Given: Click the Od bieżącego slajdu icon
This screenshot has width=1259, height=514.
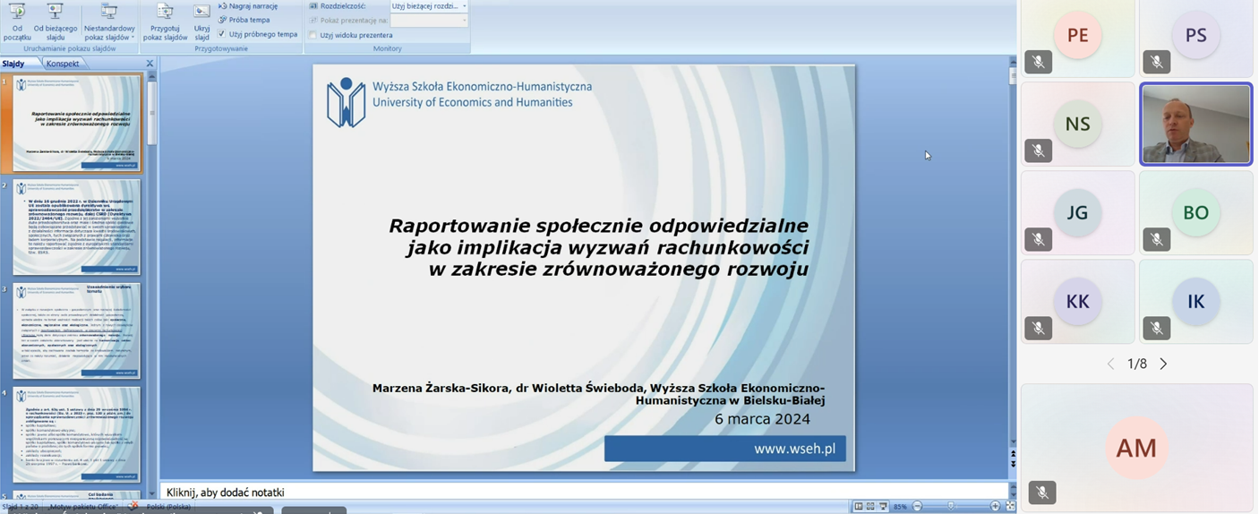Looking at the screenshot, I should (55, 13).
